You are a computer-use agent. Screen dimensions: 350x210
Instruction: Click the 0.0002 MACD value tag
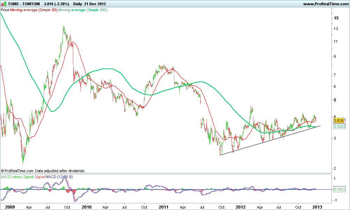point(339,189)
